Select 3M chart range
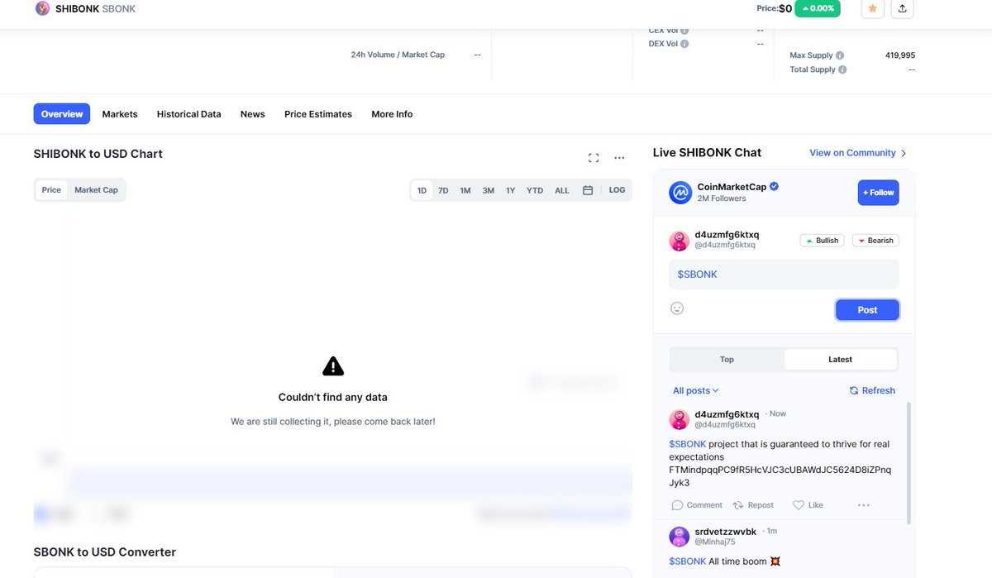This screenshot has height=578, width=992. click(489, 190)
